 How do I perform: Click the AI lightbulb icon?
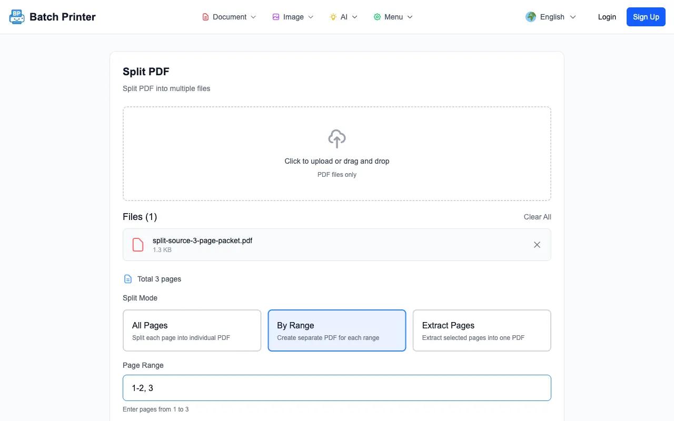(x=333, y=17)
